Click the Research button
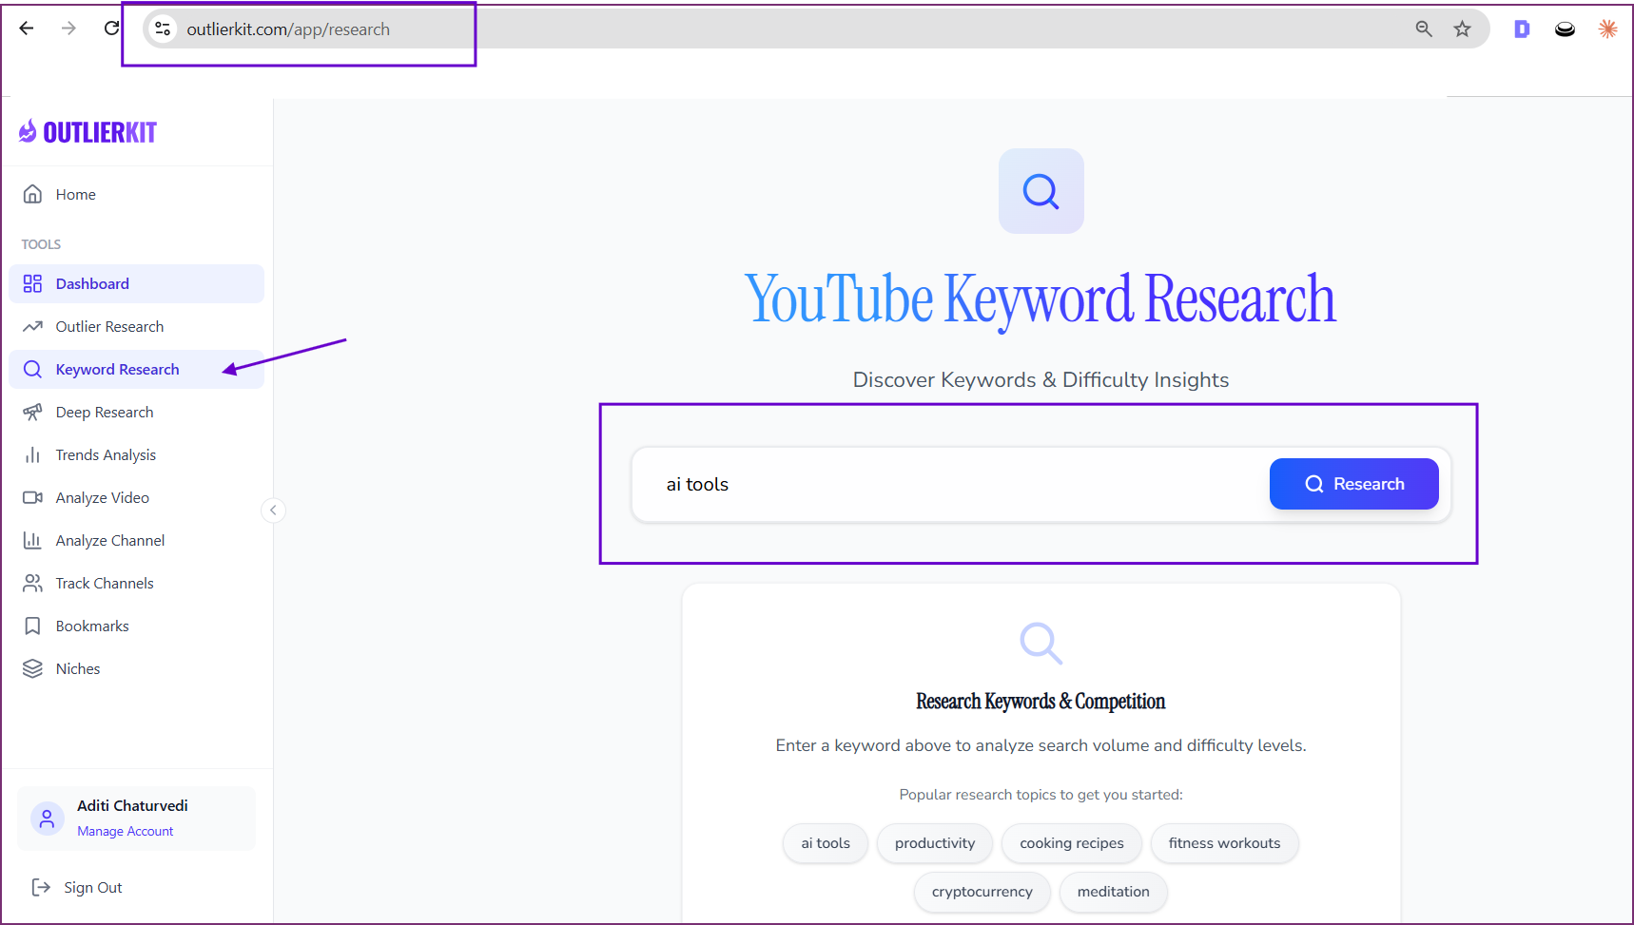1634x925 pixels. [1353, 484]
